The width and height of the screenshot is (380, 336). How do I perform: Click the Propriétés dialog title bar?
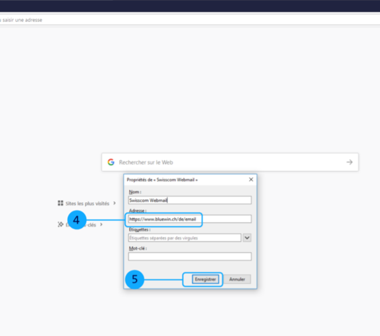(x=180, y=180)
